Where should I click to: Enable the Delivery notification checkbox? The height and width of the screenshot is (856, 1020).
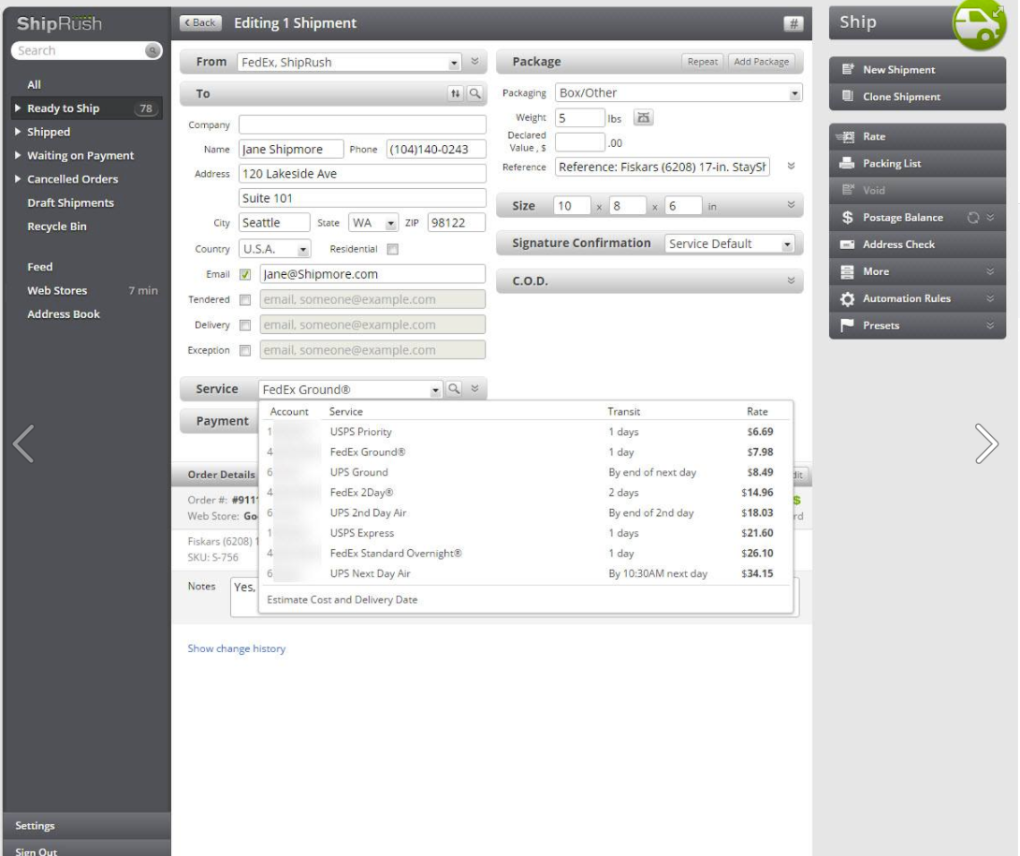click(x=245, y=326)
